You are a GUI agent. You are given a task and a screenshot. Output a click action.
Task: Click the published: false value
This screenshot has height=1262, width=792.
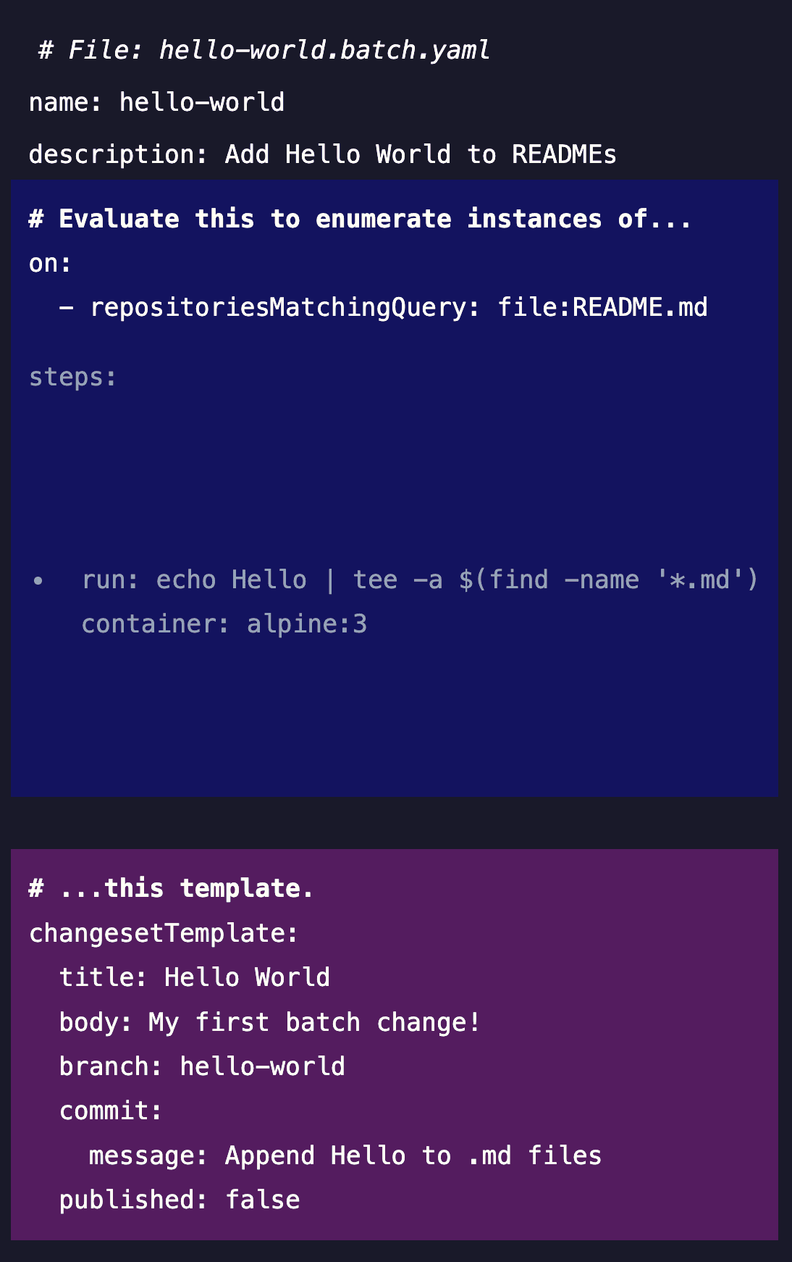pyautogui.click(x=263, y=1200)
